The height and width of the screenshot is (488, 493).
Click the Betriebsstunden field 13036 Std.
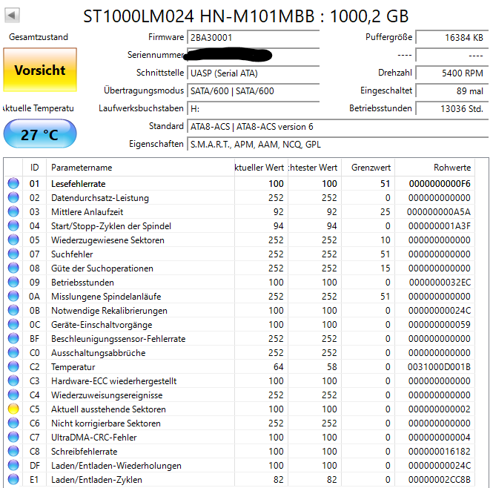(451, 108)
